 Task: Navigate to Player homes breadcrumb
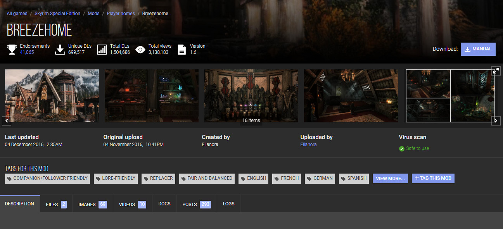pos(121,14)
